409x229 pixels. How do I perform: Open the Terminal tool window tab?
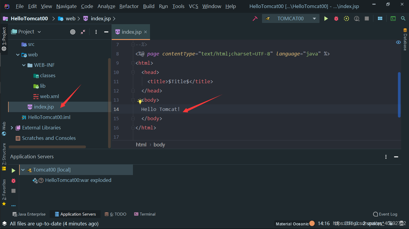point(145,214)
